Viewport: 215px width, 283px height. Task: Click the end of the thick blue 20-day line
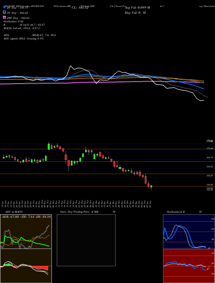pyautogui.click(x=204, y=89)
